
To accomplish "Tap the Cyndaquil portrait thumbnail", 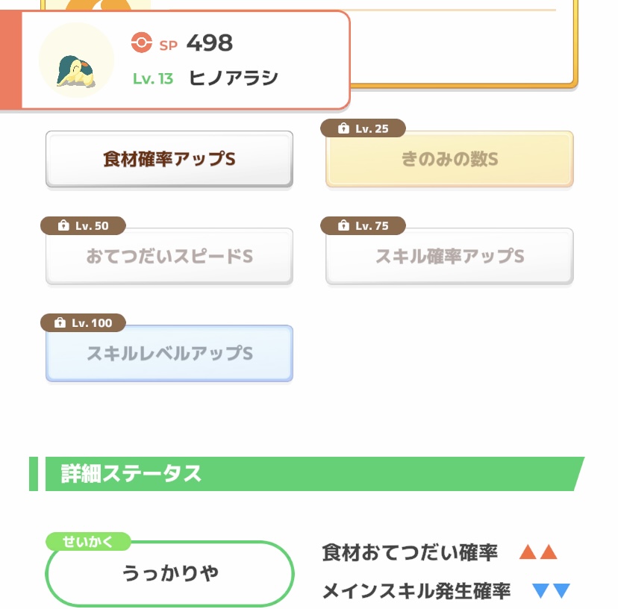I will 76,60.
